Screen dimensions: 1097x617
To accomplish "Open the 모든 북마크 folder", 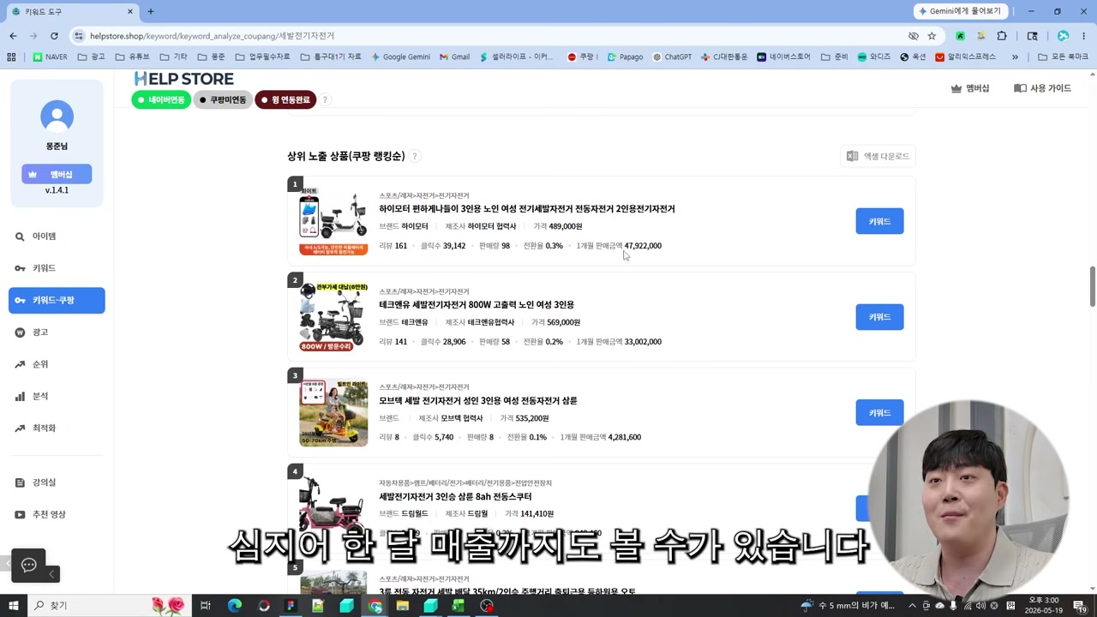I will tap(1063, 57).
